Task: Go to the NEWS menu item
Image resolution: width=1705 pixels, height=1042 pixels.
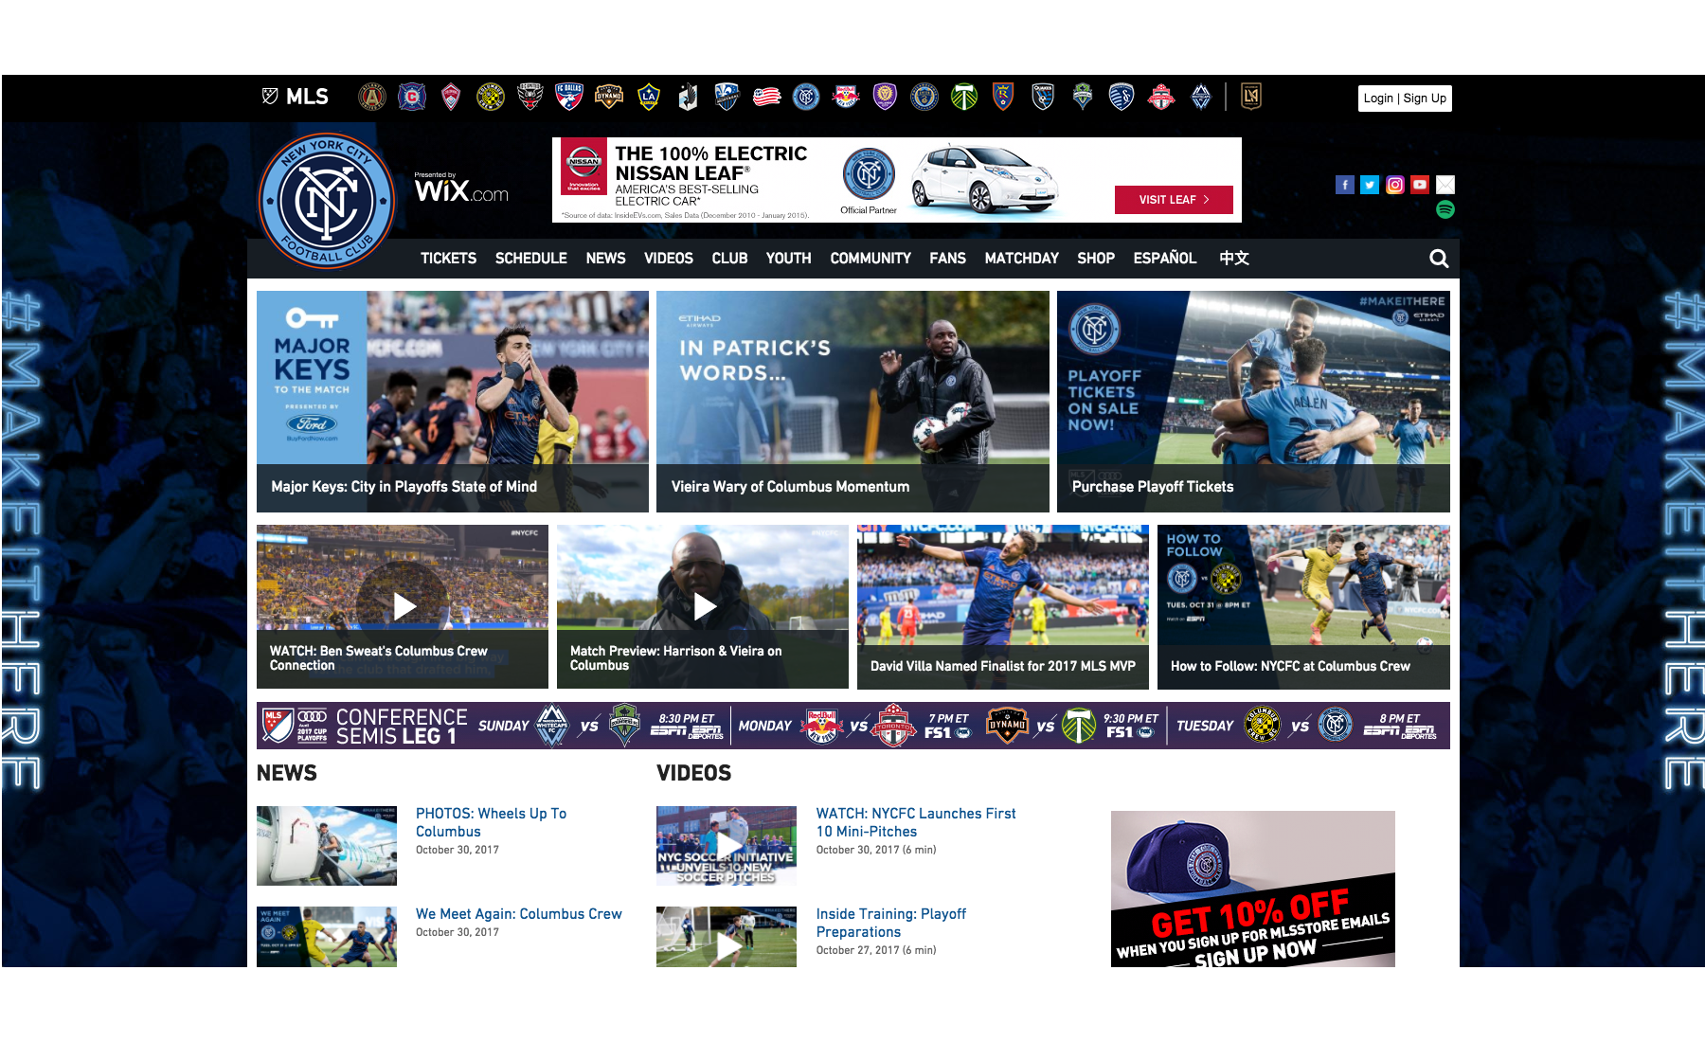Action: click(x=606, y=258)
